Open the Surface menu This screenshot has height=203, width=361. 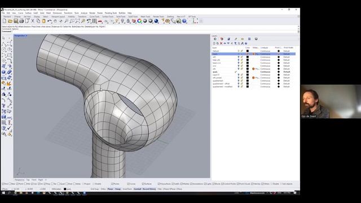tap(28, 13)
